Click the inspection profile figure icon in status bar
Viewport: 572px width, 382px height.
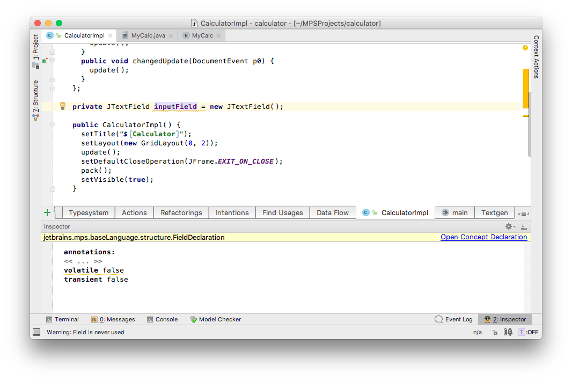[x=508, y=332]
